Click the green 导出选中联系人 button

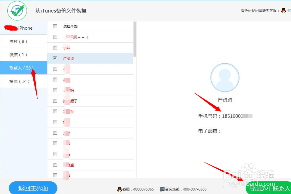tap(269, 188)
